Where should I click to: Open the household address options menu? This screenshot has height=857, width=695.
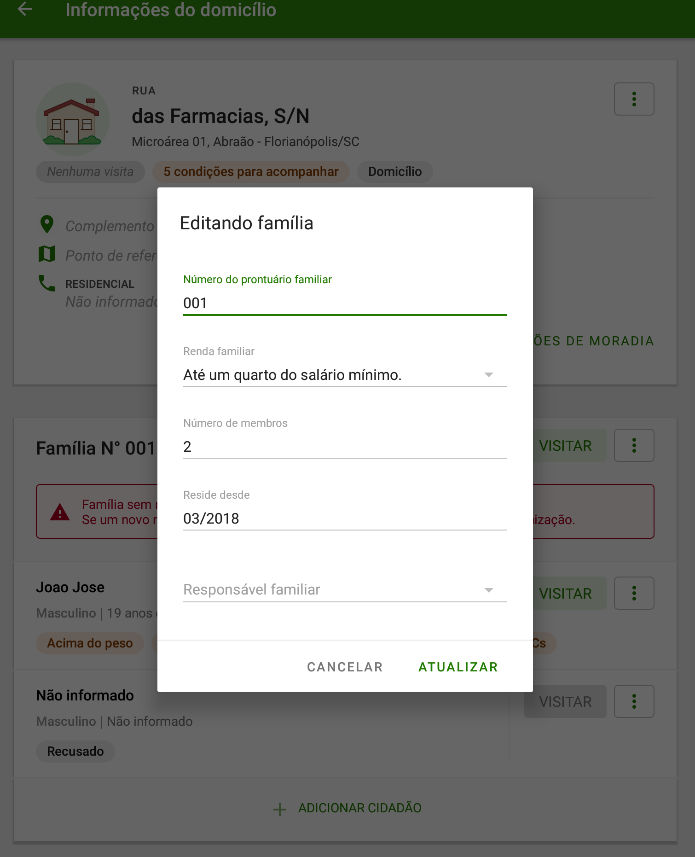tap(634, 99)
